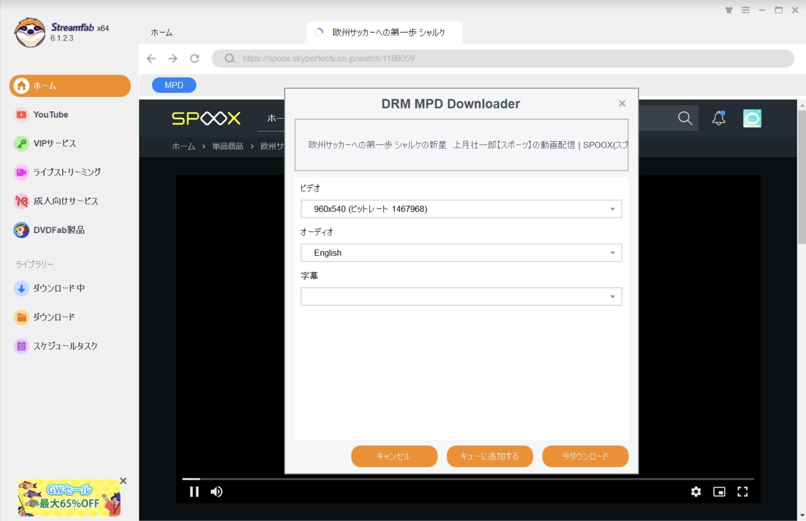Open the video player settings gear
The width and height of the screenshot is (806, 521).
pos(696,492)
